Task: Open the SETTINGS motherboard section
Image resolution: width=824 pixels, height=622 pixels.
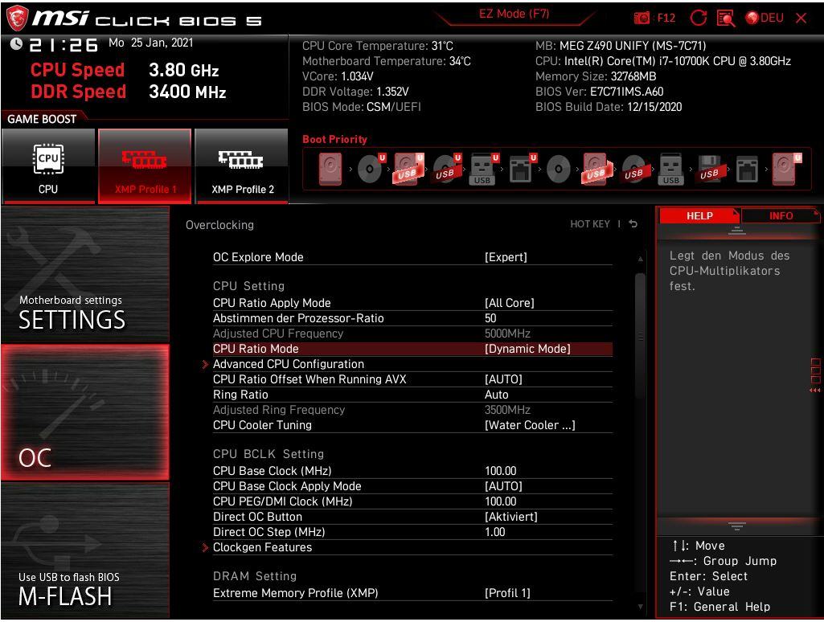Action: click(85, 274)
